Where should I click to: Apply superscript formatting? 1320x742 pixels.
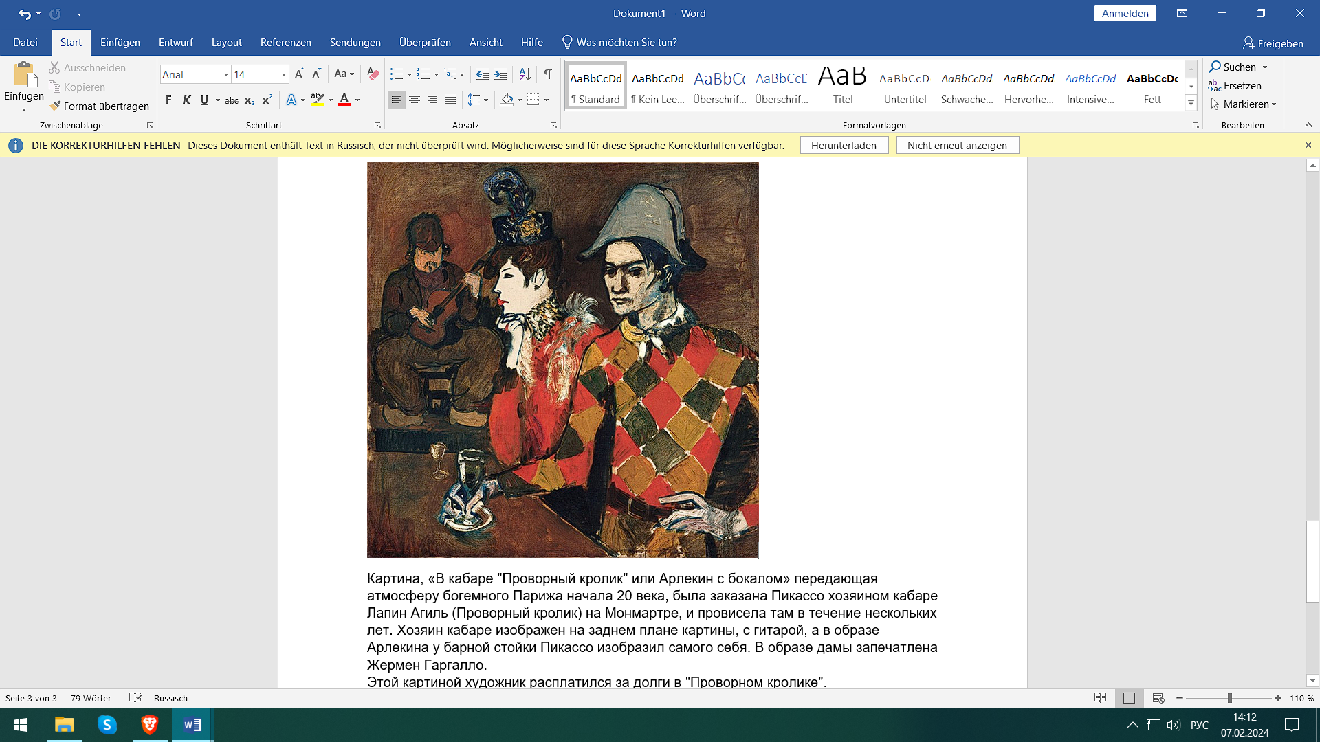pos(267,100)
